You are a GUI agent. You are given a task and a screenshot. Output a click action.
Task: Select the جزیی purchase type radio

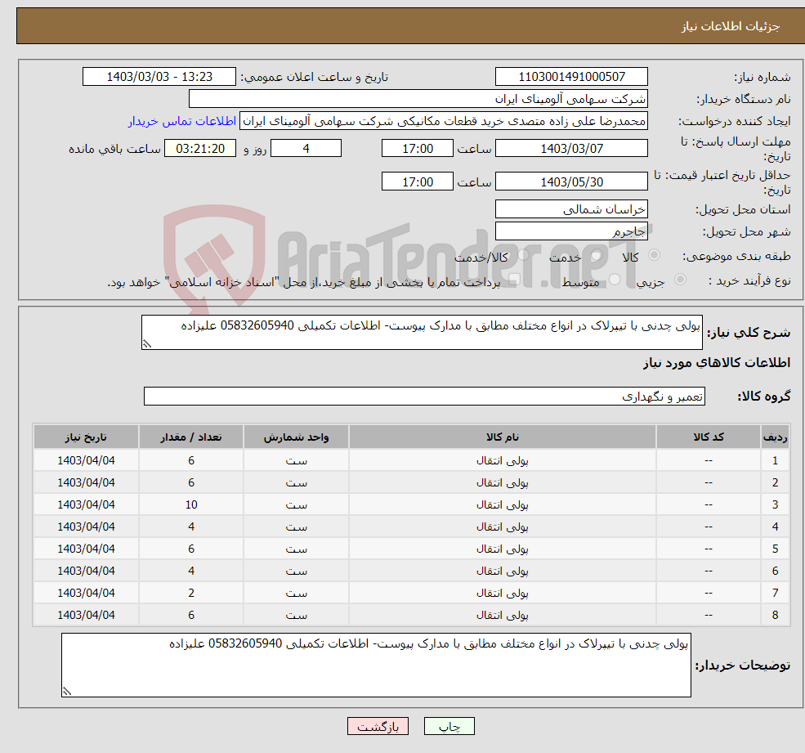click(680, 280)
